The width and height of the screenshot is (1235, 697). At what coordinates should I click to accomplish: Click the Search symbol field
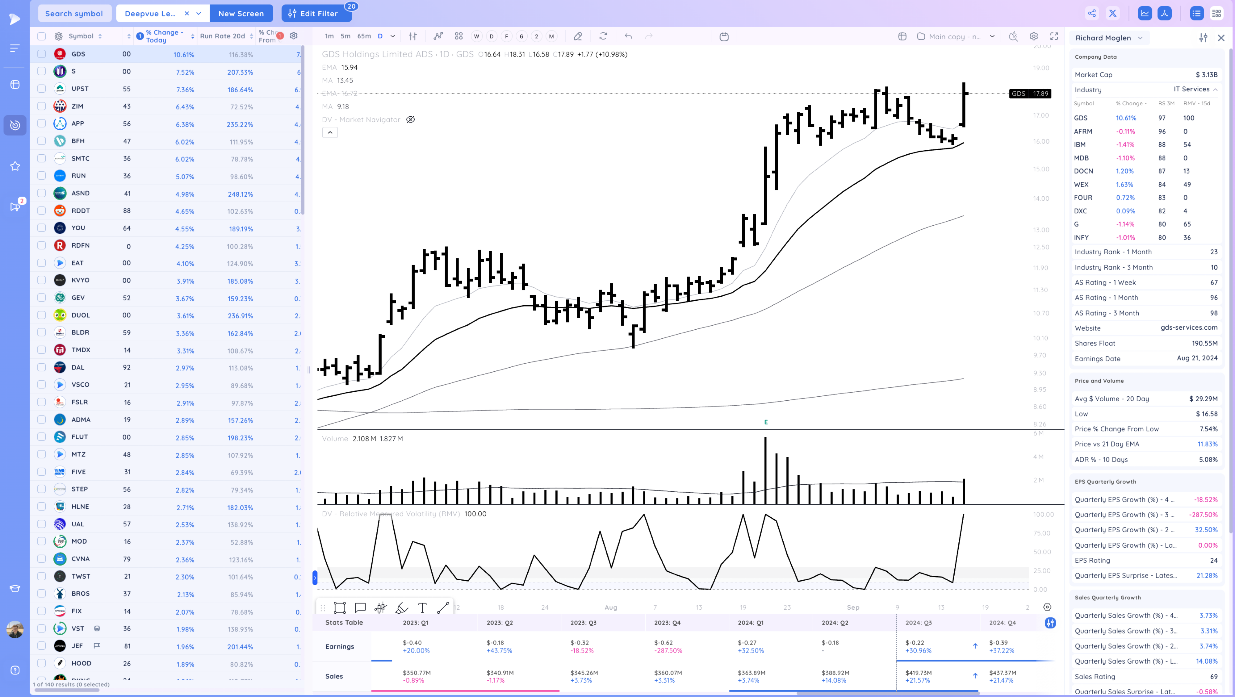click(x=74, y=13)
